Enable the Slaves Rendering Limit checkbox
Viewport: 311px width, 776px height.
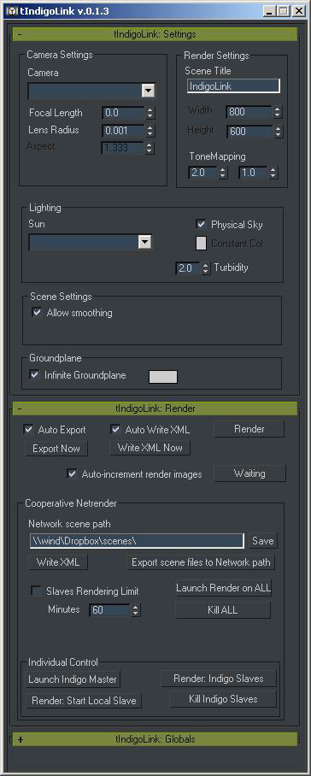36,591
